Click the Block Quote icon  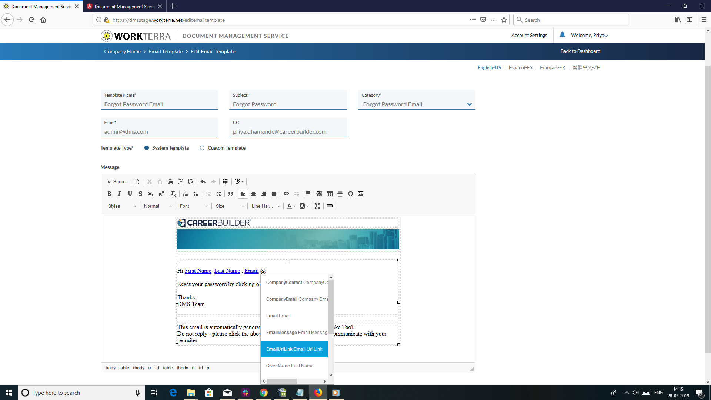tap(231, 194)
